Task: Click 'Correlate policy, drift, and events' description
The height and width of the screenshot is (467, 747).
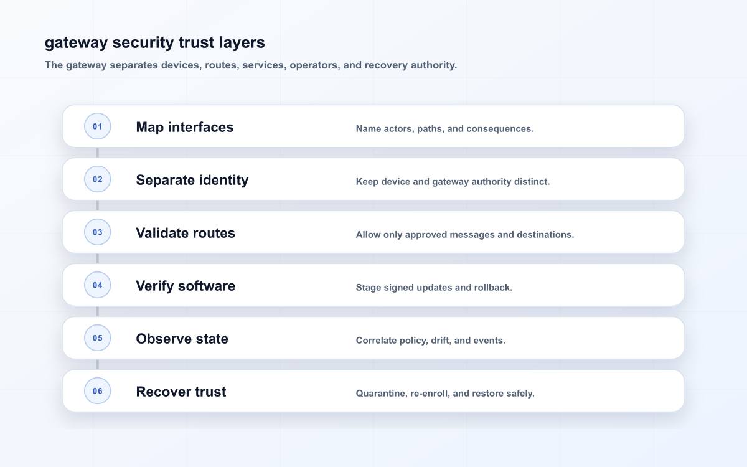Action: pyautogui.click(x=431, y=341)
